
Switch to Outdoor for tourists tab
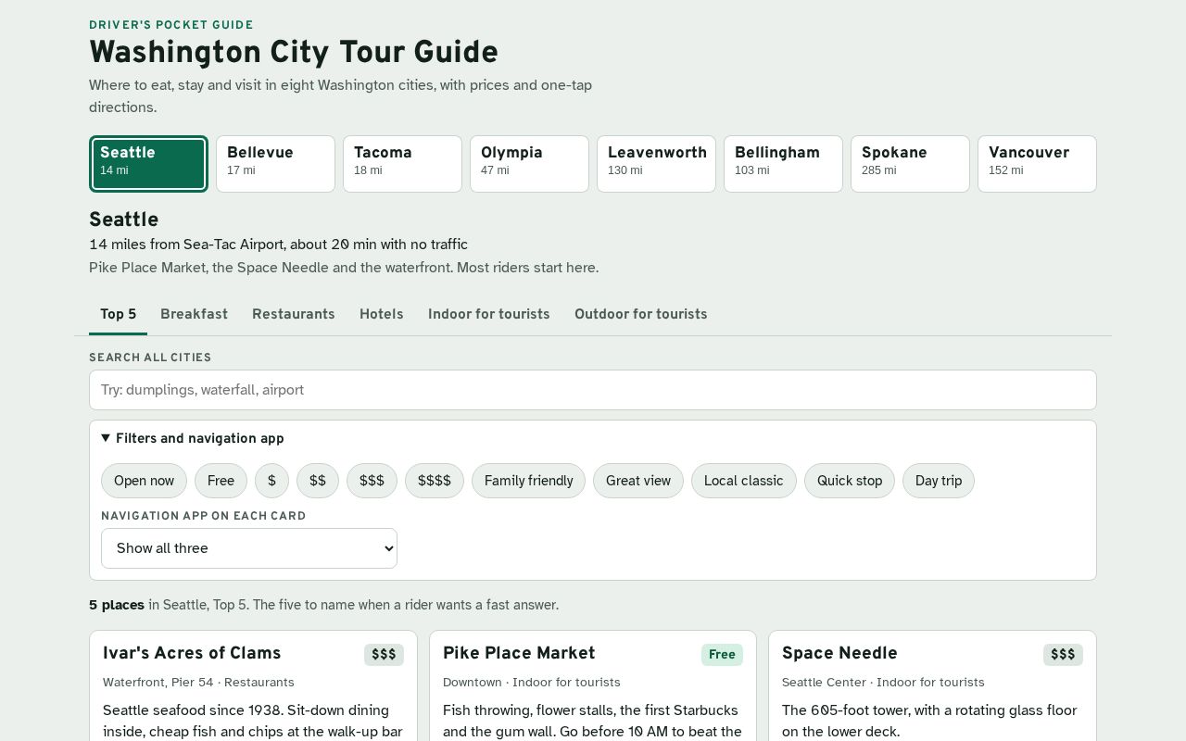(640, 315)
